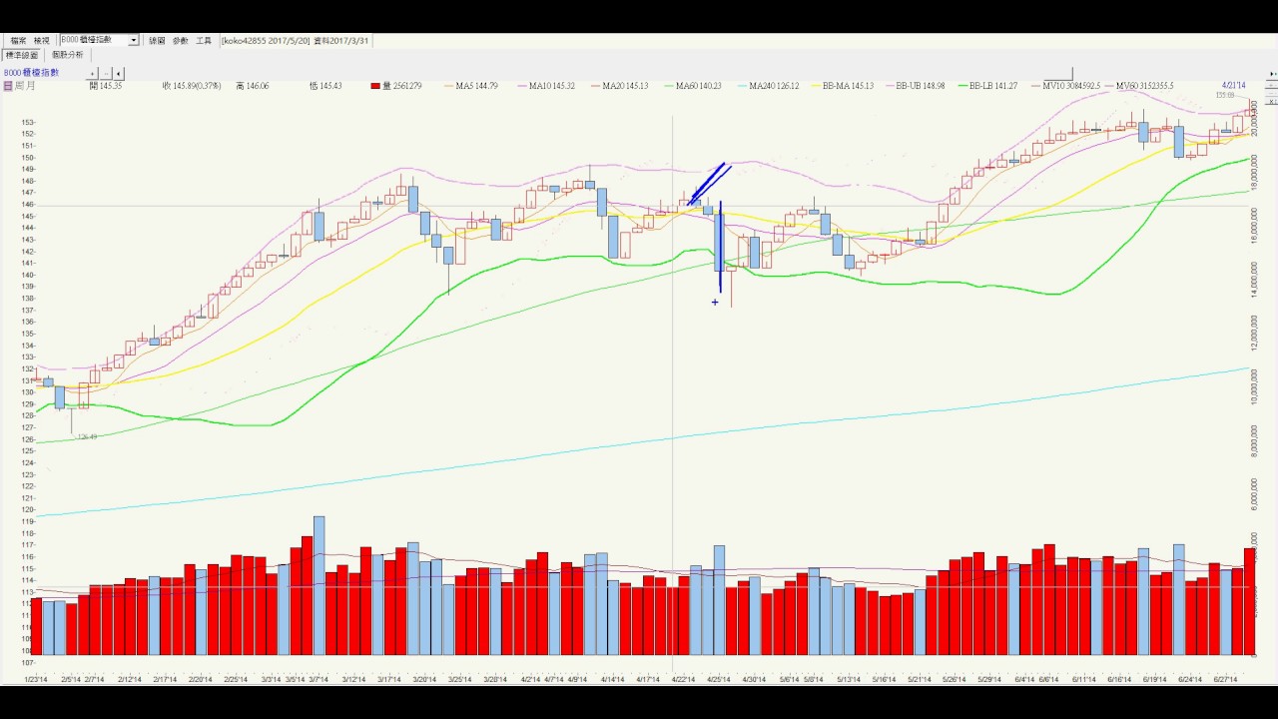Open the 檔案 menu
This screenshot has height=719, width=1278.
[18, 41]
